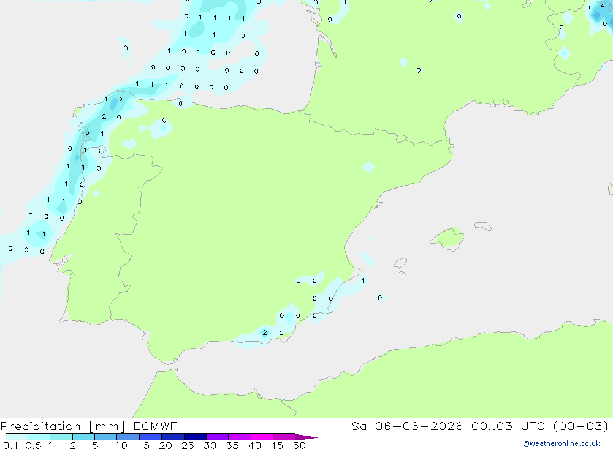The height and width of the screenshot is (449, 613).
Task: Click the "45" legend scale label
Action: click(277, 445)
